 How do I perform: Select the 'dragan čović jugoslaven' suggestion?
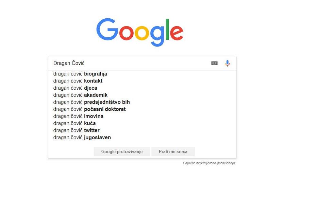tap(82, 138)
